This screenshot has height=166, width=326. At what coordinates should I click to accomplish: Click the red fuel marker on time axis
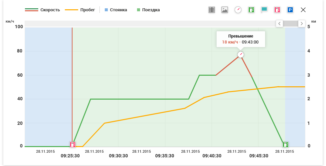click(x=73, y=144)
